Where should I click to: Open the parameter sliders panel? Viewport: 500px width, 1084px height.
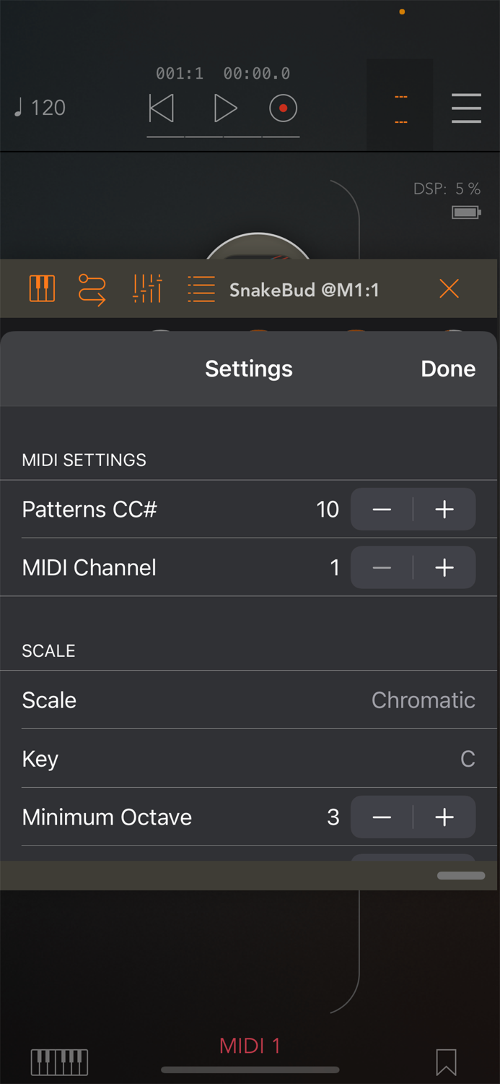point(146,288)
